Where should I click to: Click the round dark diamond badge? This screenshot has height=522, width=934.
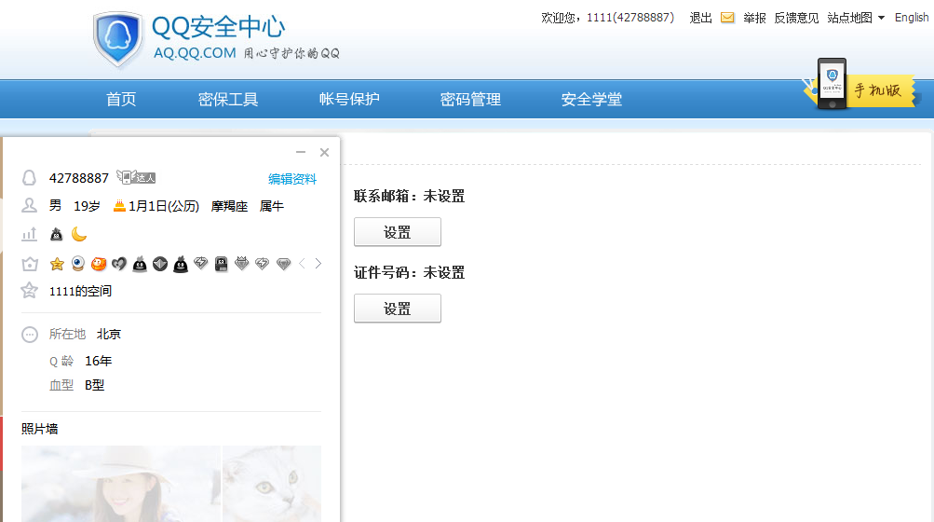click(x=160, y=264)
